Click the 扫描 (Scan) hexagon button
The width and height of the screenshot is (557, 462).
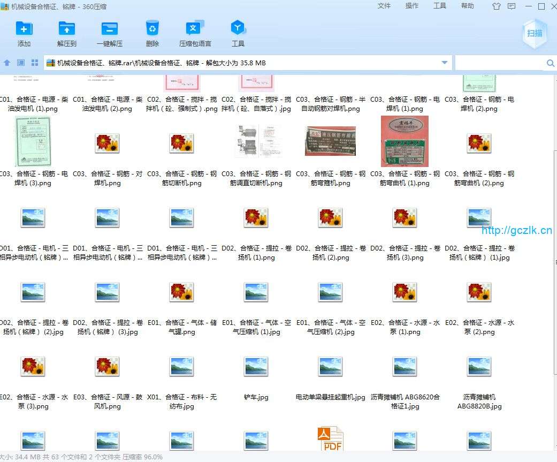pos(535,33)
